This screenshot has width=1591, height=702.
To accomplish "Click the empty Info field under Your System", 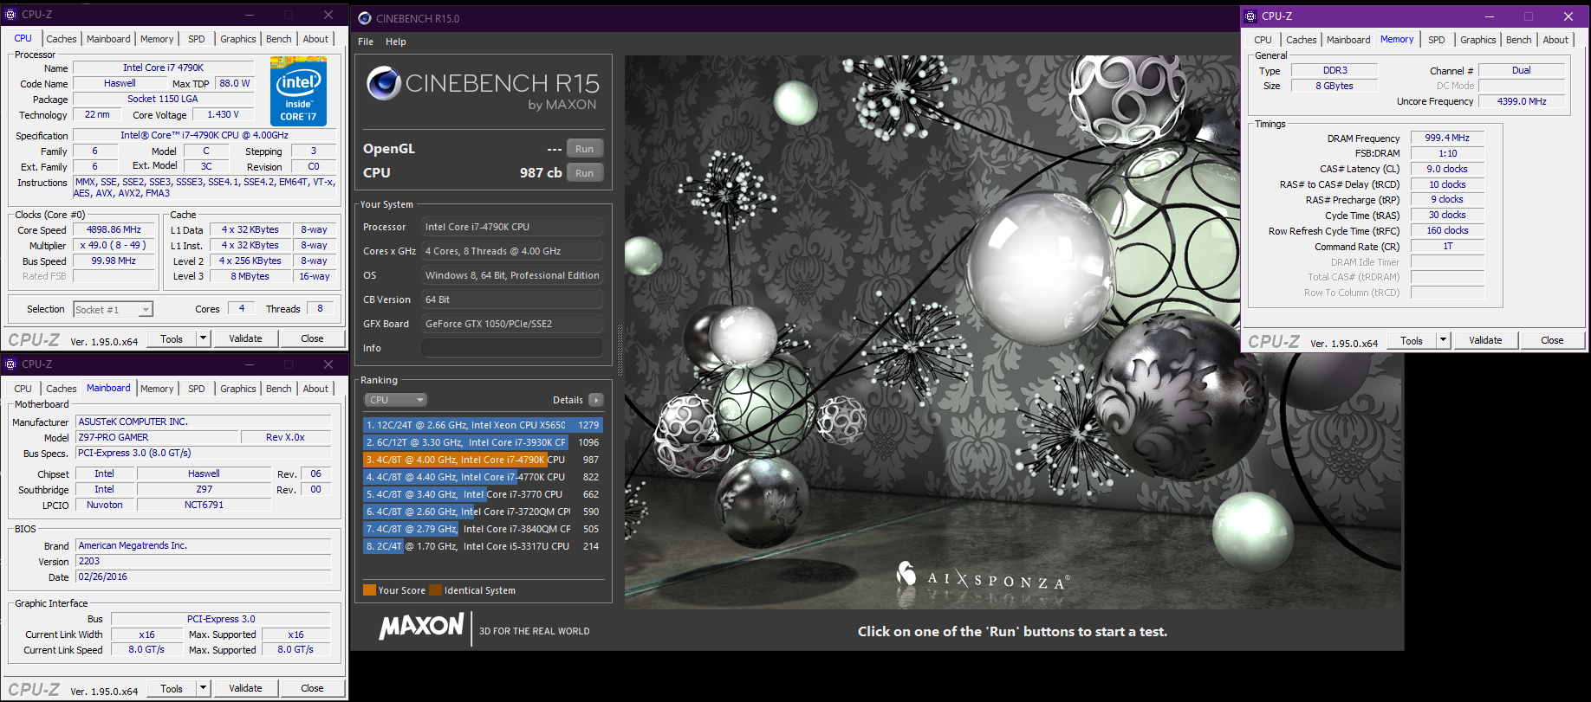I will (511, 348).
